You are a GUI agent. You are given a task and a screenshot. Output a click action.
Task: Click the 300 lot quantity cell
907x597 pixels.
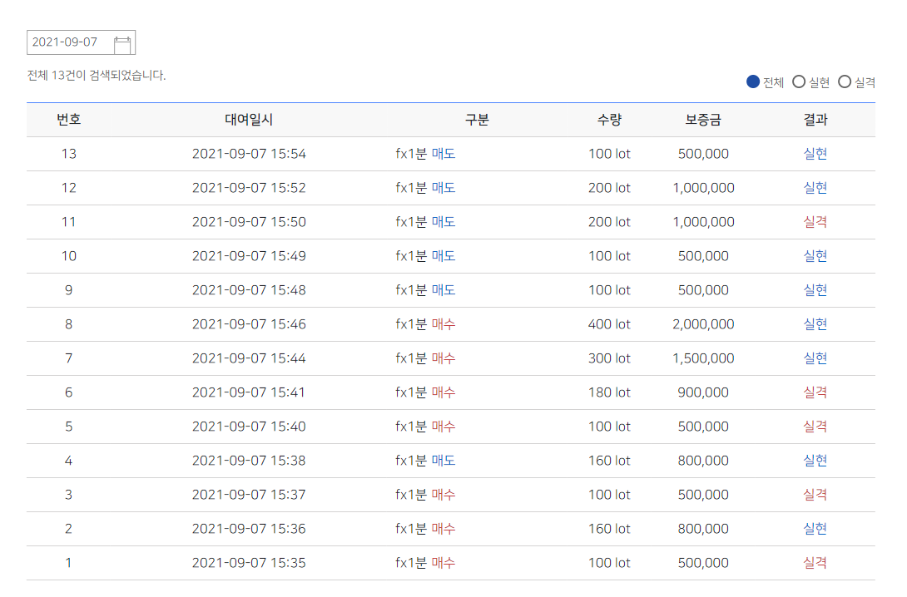coord(609,358)
